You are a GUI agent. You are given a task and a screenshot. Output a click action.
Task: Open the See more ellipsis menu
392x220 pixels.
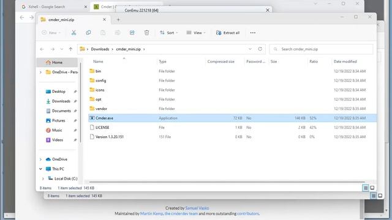pyautogui.click(x=253, y=32)
